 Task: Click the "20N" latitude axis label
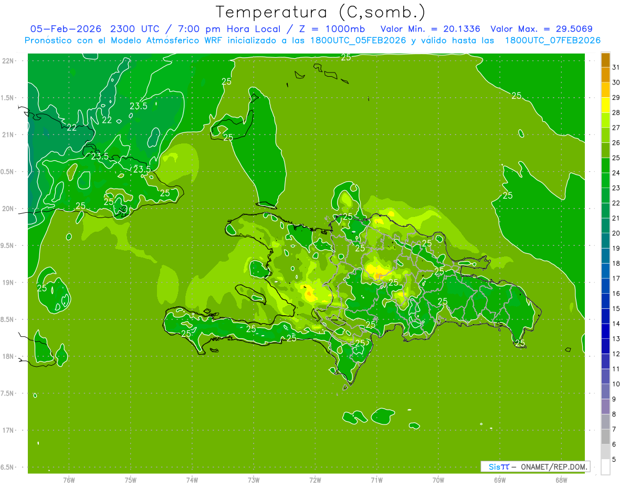[x=8, y=209]
